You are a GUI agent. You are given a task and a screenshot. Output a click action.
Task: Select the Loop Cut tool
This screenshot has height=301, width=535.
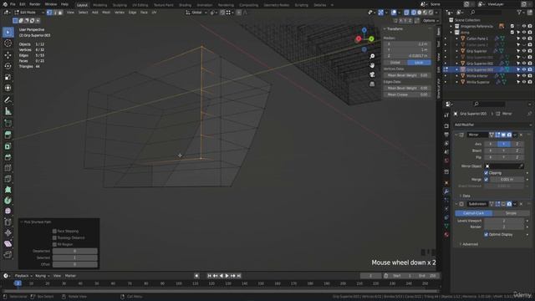[8, 168]
